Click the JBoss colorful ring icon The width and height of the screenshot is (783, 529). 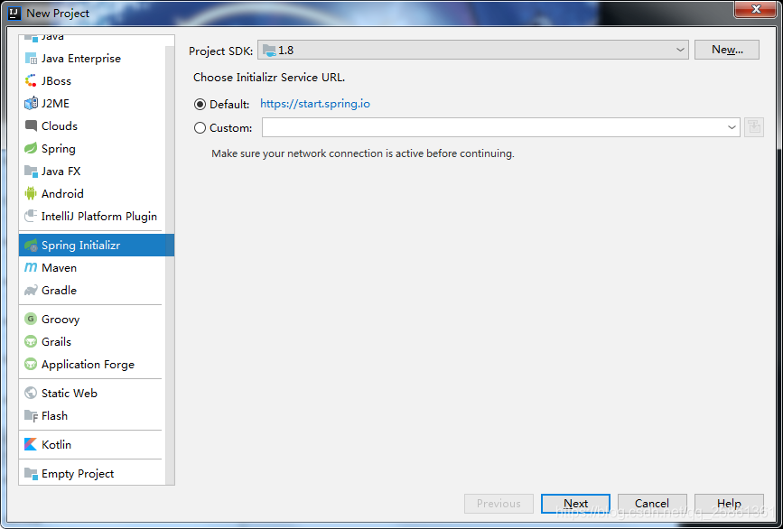pyautogui.click(x=31, y=81)
